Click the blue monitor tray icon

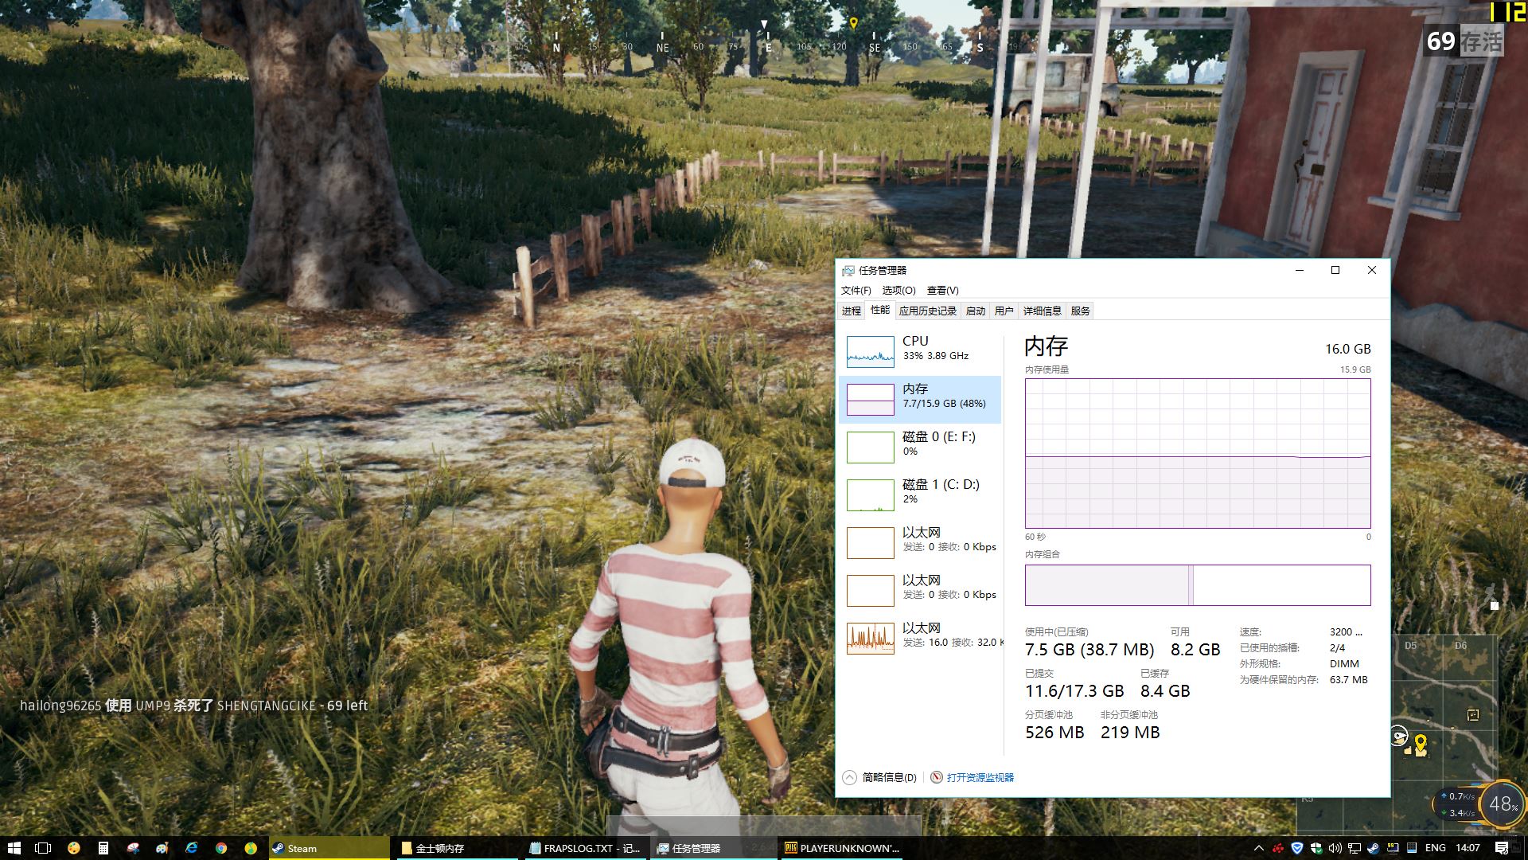[x=1412, y=848]
